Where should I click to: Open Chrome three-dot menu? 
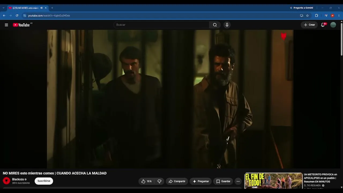coord(339,16)
